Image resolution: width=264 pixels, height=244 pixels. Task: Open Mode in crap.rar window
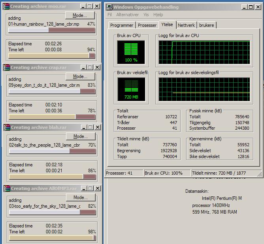tap(80, 76)
